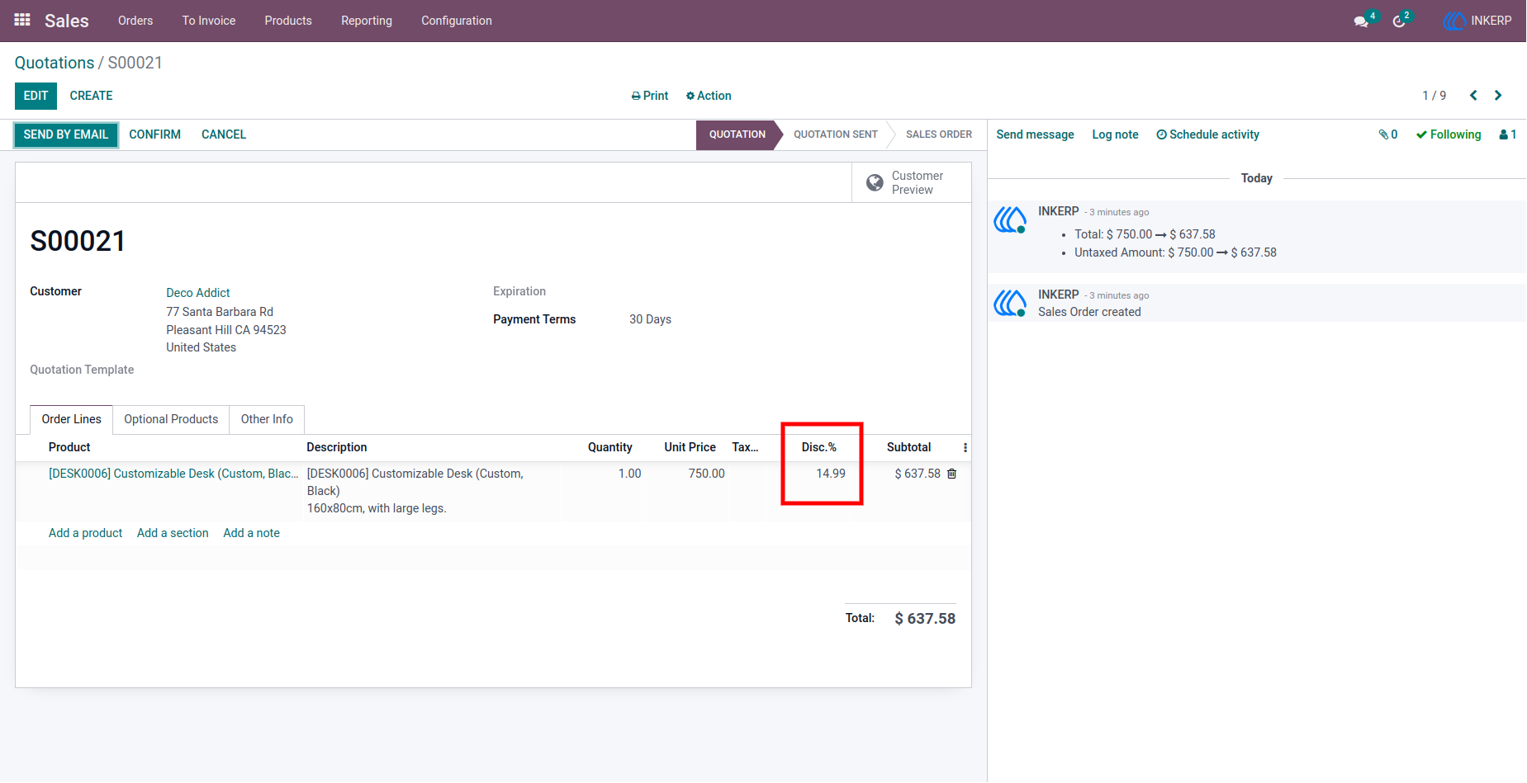Open the Configuration menu
The image size is (1527, 783).
[457, 21]
